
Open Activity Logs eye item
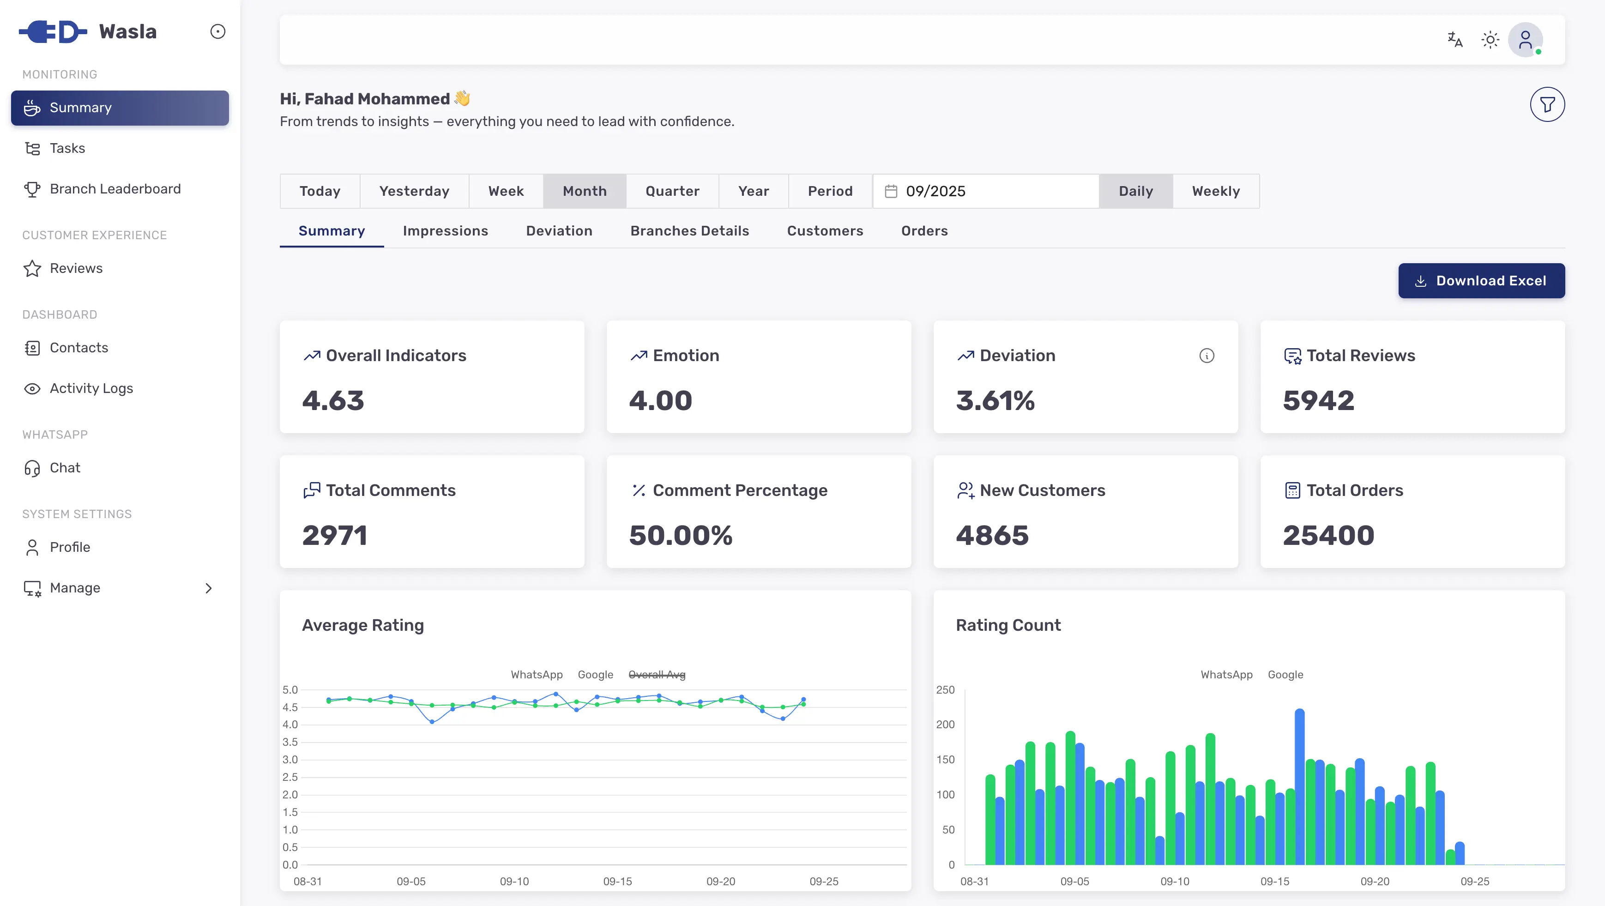[91, 388]
